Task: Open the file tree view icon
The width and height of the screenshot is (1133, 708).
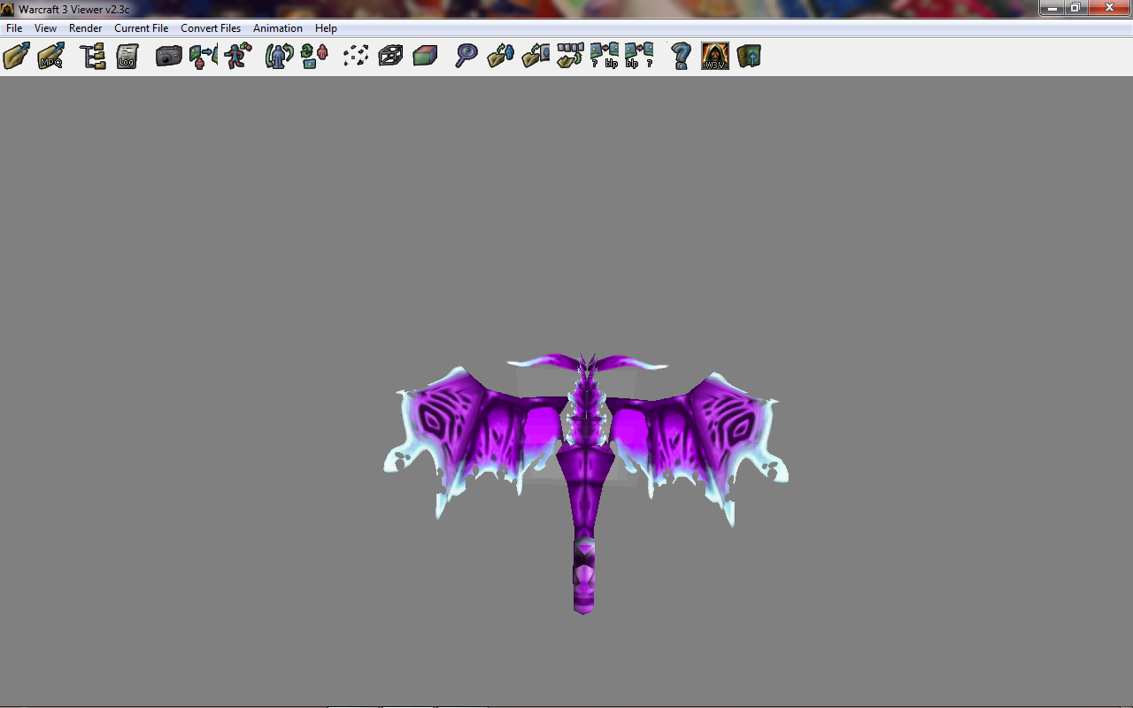Action: point(93,57)
